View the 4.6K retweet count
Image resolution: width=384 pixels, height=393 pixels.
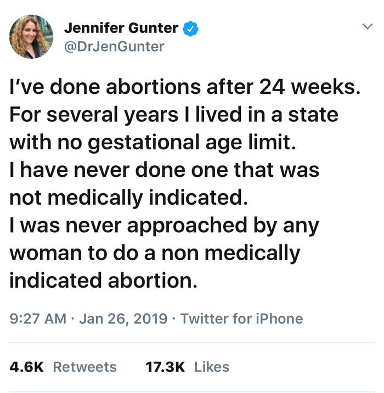coord(26,367)
